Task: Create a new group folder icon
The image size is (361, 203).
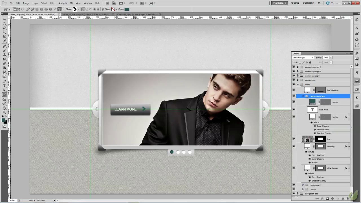Action: point(337,198)
